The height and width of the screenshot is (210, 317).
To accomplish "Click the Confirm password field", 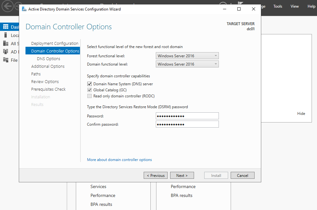I will click(187, 124).
